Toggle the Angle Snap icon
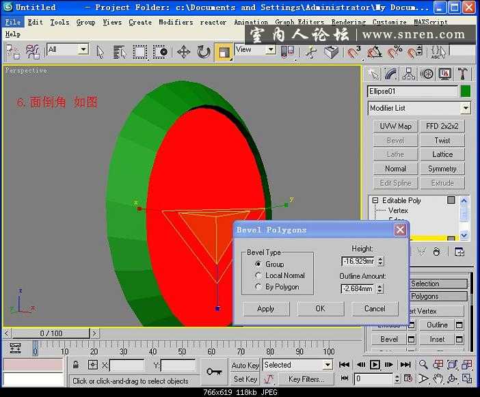The height and width of the screenshot is (397, 480). tap(375, 51)
